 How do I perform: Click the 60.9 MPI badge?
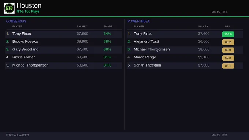point(228,50)
